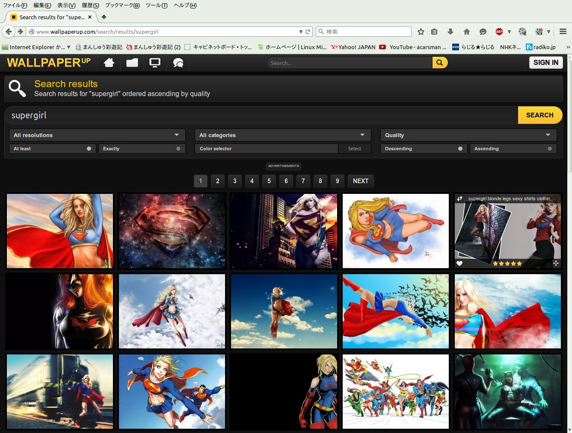This screenshot has width=572, height=433.
Task: Click the Color selector Select button
Action: [x=354, y=149]
